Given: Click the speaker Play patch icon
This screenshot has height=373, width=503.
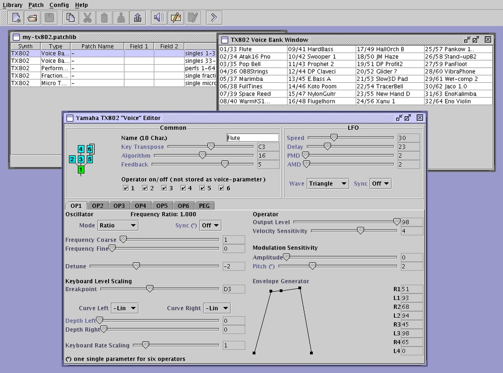Looking at the screenshot, I should (159, 18).
